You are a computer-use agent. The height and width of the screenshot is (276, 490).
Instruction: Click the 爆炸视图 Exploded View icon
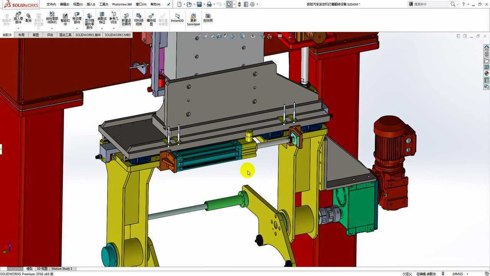(x=151, y=19)
